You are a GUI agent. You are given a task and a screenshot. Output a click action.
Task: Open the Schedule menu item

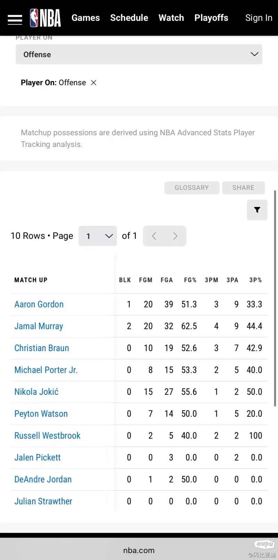point(129,18)
